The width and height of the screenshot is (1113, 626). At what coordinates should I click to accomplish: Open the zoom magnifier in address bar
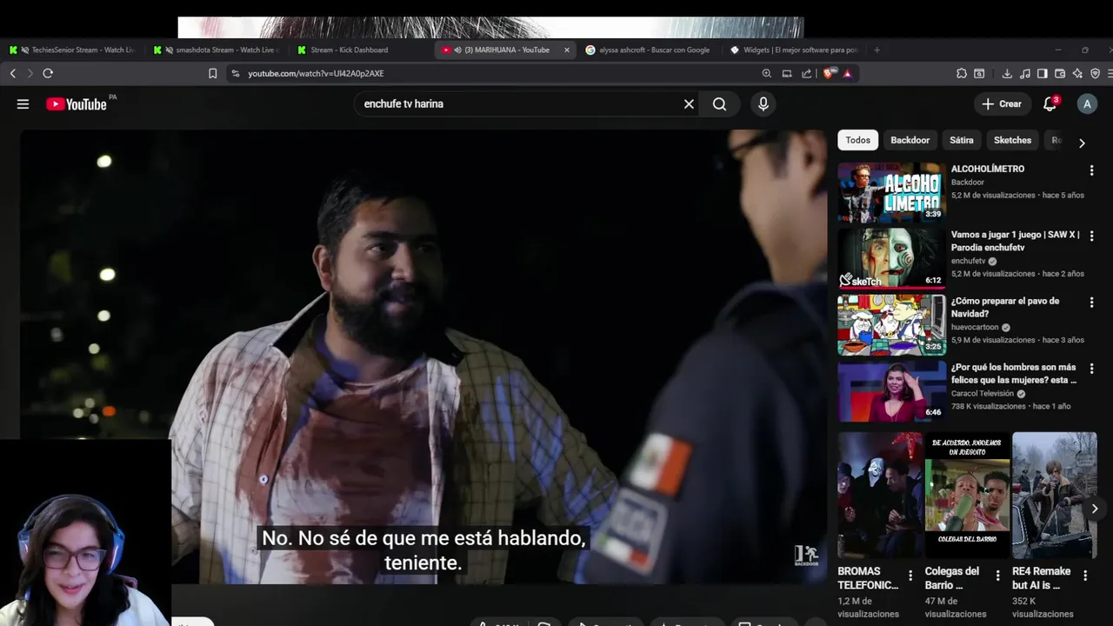click(x=766, y=74)
